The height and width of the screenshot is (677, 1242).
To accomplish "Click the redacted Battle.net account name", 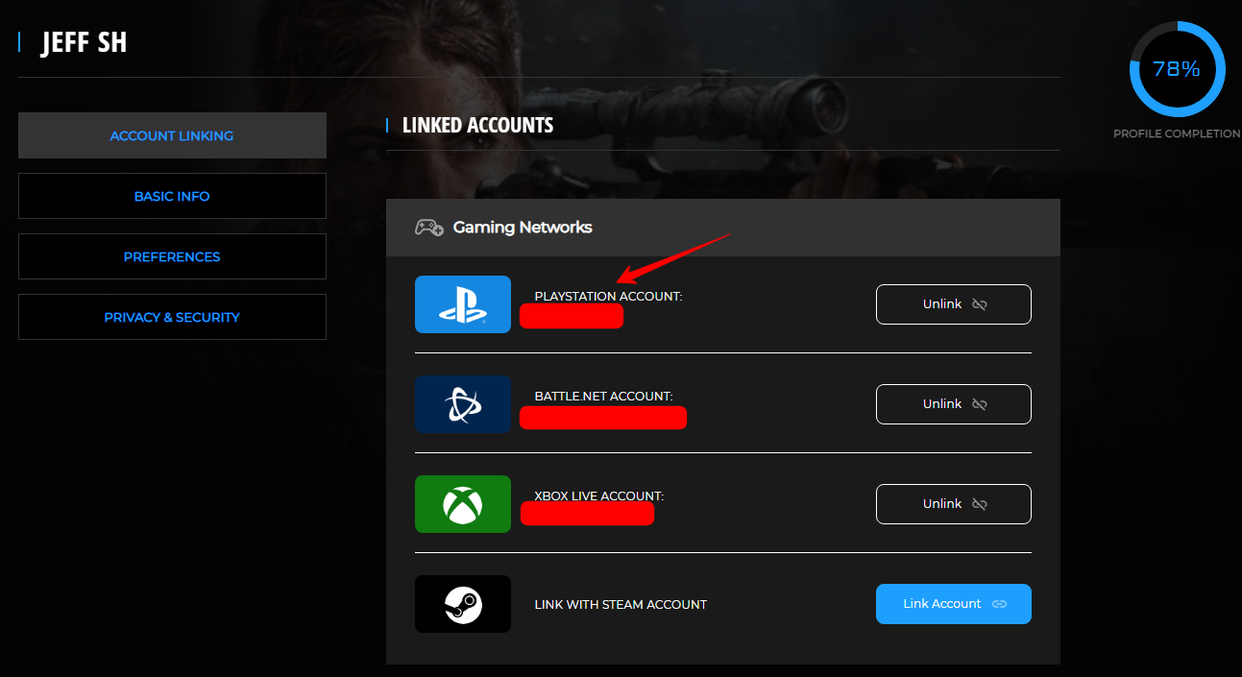I will tap(603, 418).
